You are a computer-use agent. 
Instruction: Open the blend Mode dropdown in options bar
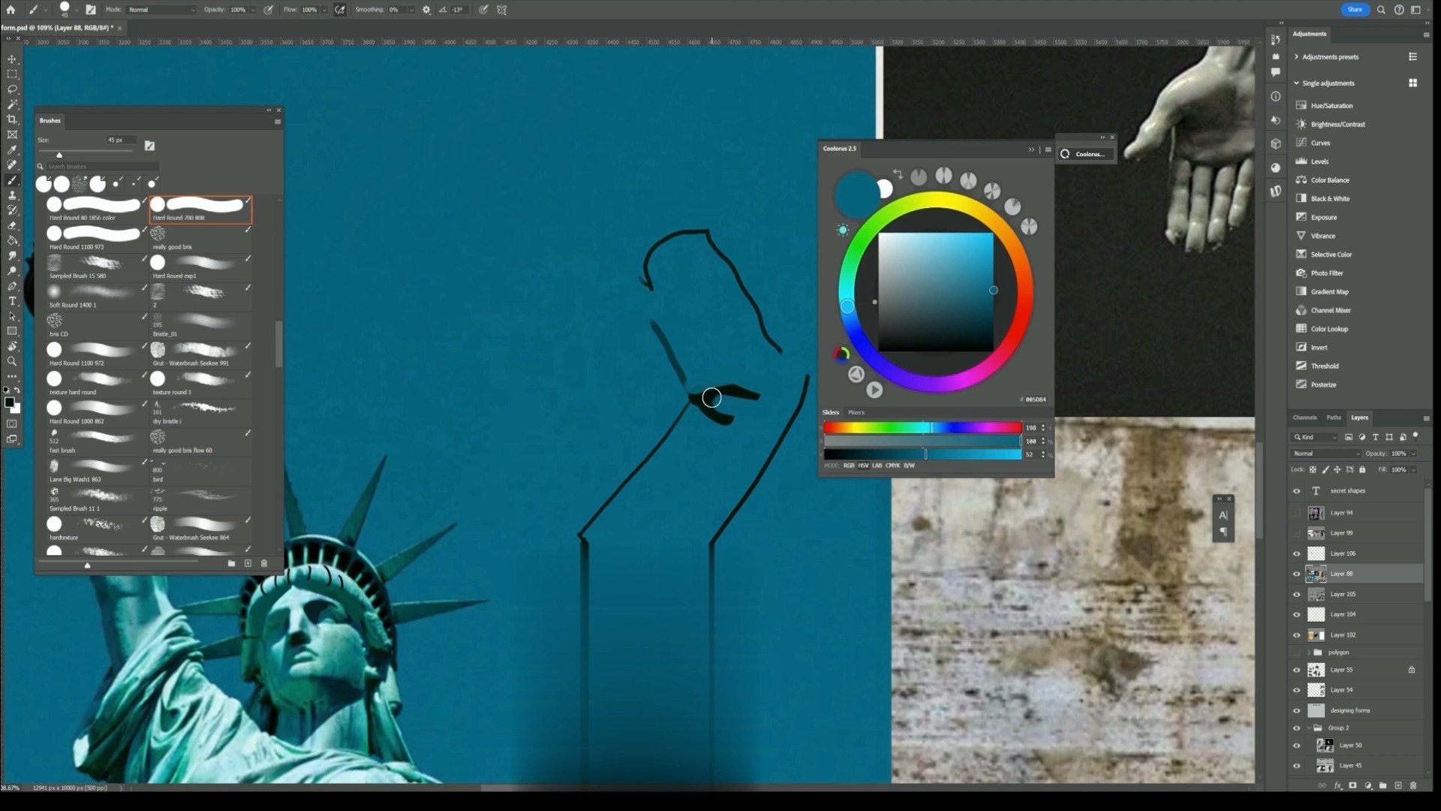161,10
